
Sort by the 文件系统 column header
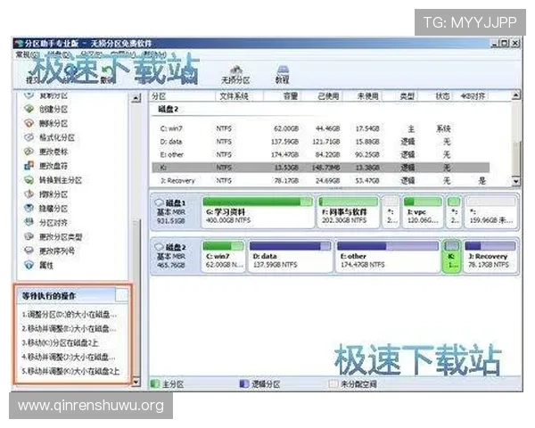pyautogui.click(x=239, y=96)
